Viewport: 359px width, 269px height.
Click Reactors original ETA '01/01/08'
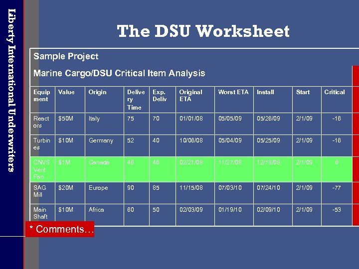(195, 124)
